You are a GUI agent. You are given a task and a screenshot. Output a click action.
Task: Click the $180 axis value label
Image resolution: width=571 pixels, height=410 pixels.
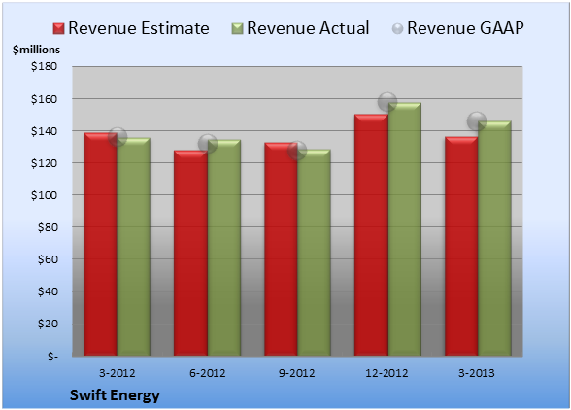click(x=44, y=66)
